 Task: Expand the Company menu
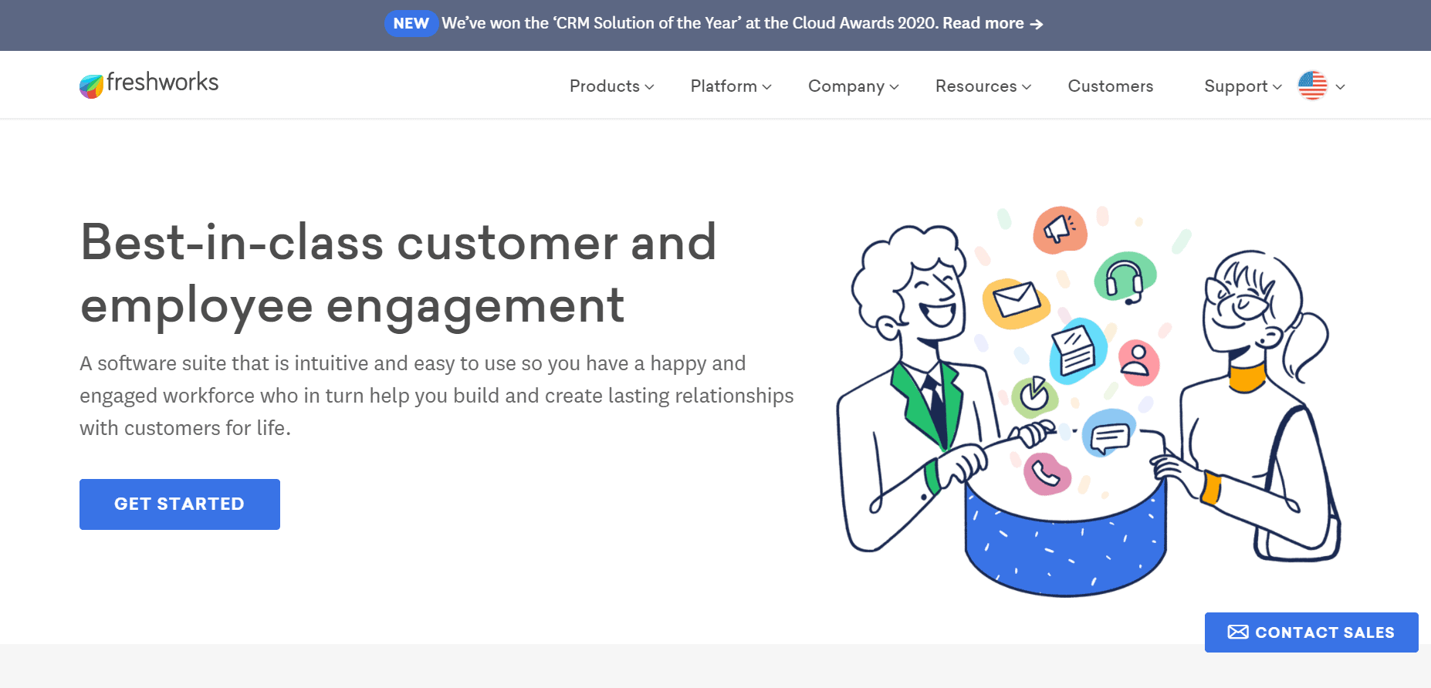pyautogui.click(x=853, y=86)
